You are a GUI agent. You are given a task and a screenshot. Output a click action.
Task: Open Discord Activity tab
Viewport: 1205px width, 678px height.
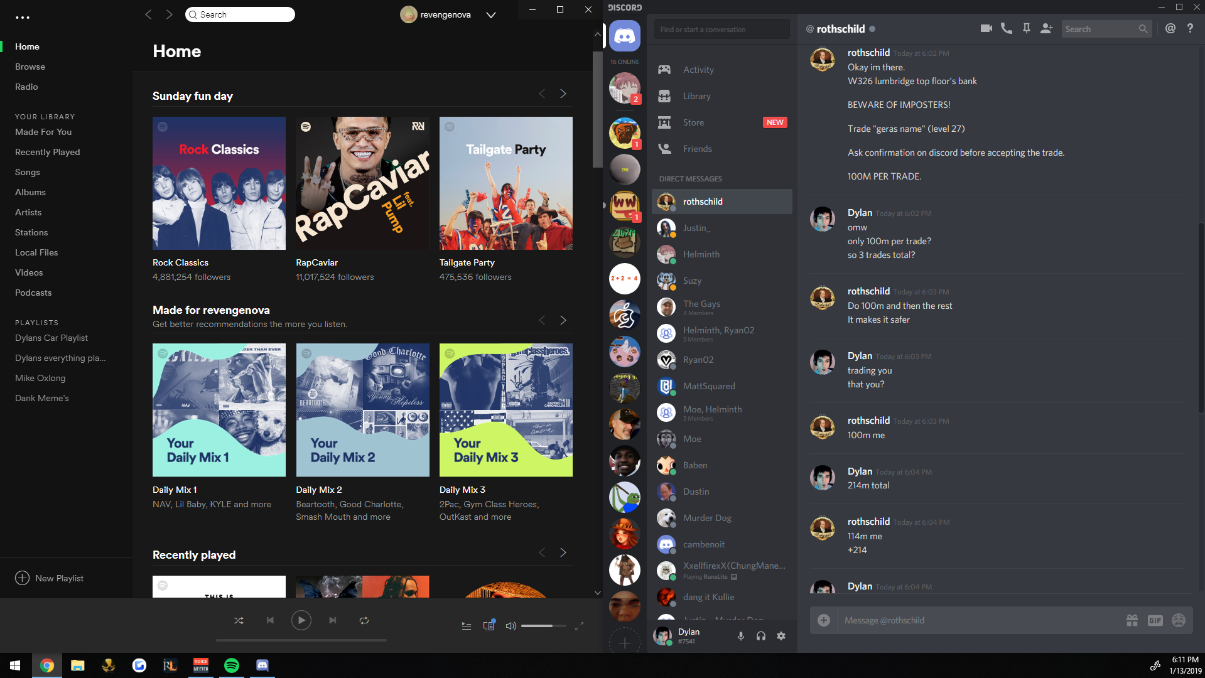point(721,70)
